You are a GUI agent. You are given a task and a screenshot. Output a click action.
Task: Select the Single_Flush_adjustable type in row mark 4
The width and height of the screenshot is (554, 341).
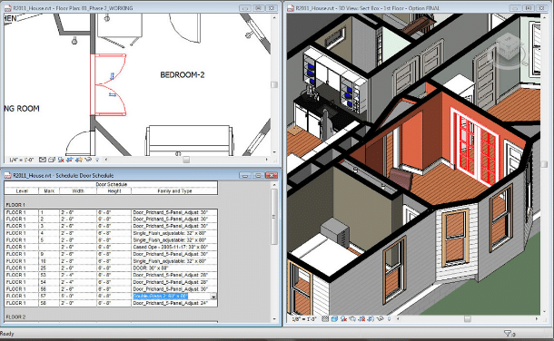point(174,233)
